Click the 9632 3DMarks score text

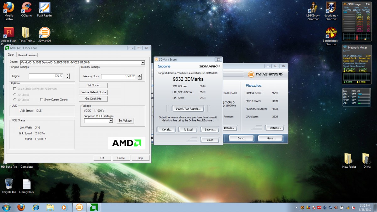[188, 79]
